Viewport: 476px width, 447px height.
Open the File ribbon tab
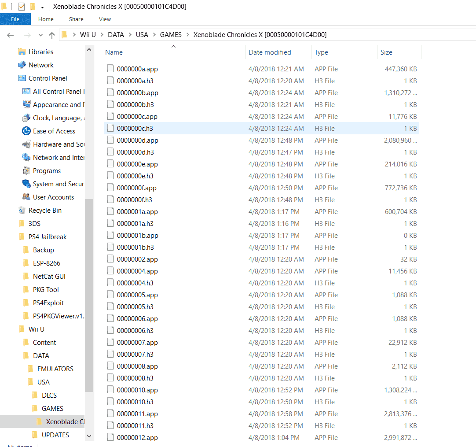pos(15,19)
